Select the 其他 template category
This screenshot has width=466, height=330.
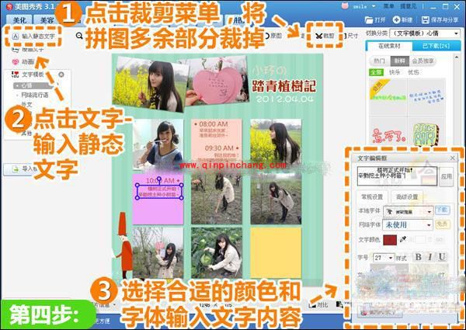(x=26, y=134)
